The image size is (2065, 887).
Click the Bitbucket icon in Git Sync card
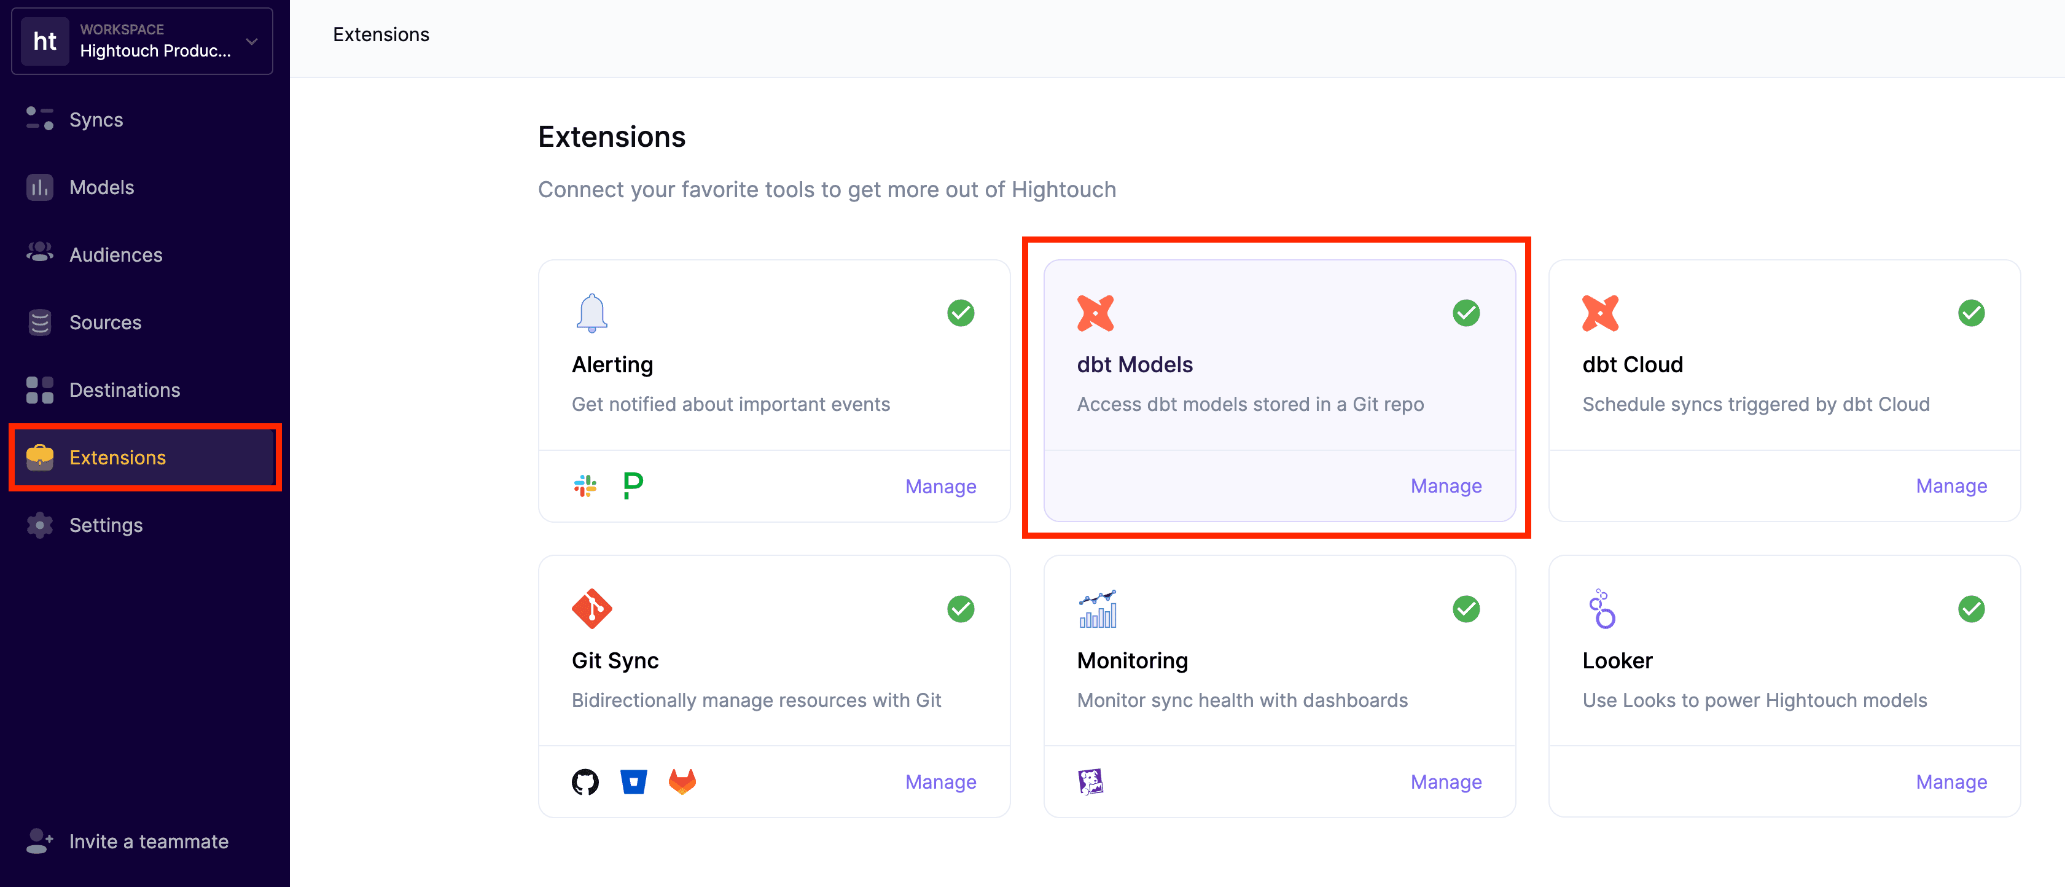[633, 781]
